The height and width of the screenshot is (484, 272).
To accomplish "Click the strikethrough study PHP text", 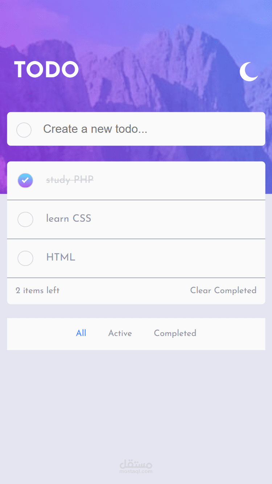I will coord(70,180).
